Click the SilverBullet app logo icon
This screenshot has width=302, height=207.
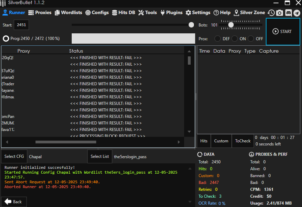coord(3,3)
